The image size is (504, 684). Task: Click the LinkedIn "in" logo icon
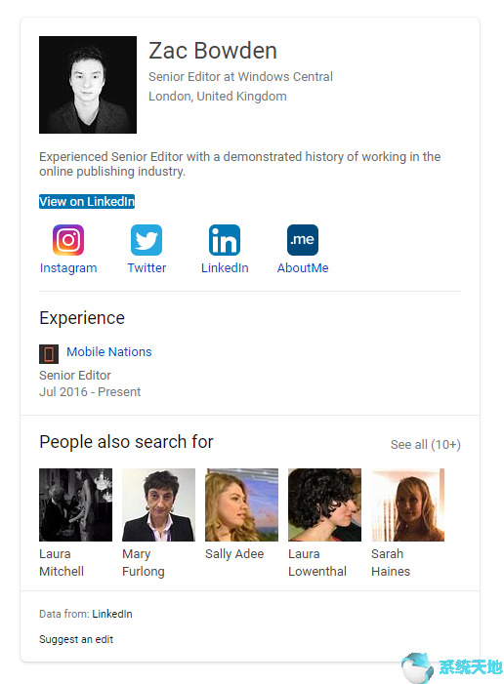225,240
